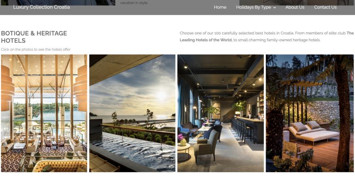The width and height of the screenshot is (355, 190).
Task: Open the Contact Us page
Action: click(325, 7)
